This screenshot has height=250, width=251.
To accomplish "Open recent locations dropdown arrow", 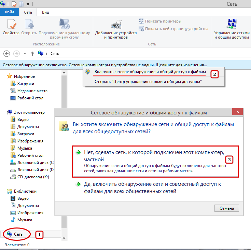I will [x=25, y=54].
